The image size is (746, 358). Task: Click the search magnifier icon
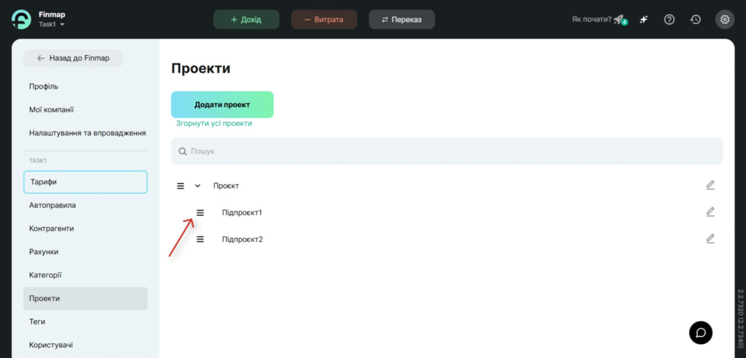click(x=182, y=151)
